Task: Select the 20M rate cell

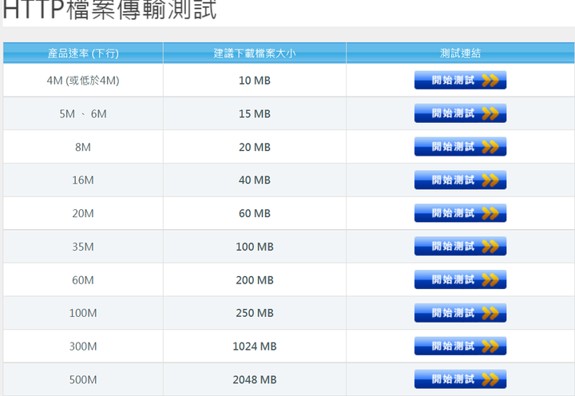Action: [x=83, y=213]
